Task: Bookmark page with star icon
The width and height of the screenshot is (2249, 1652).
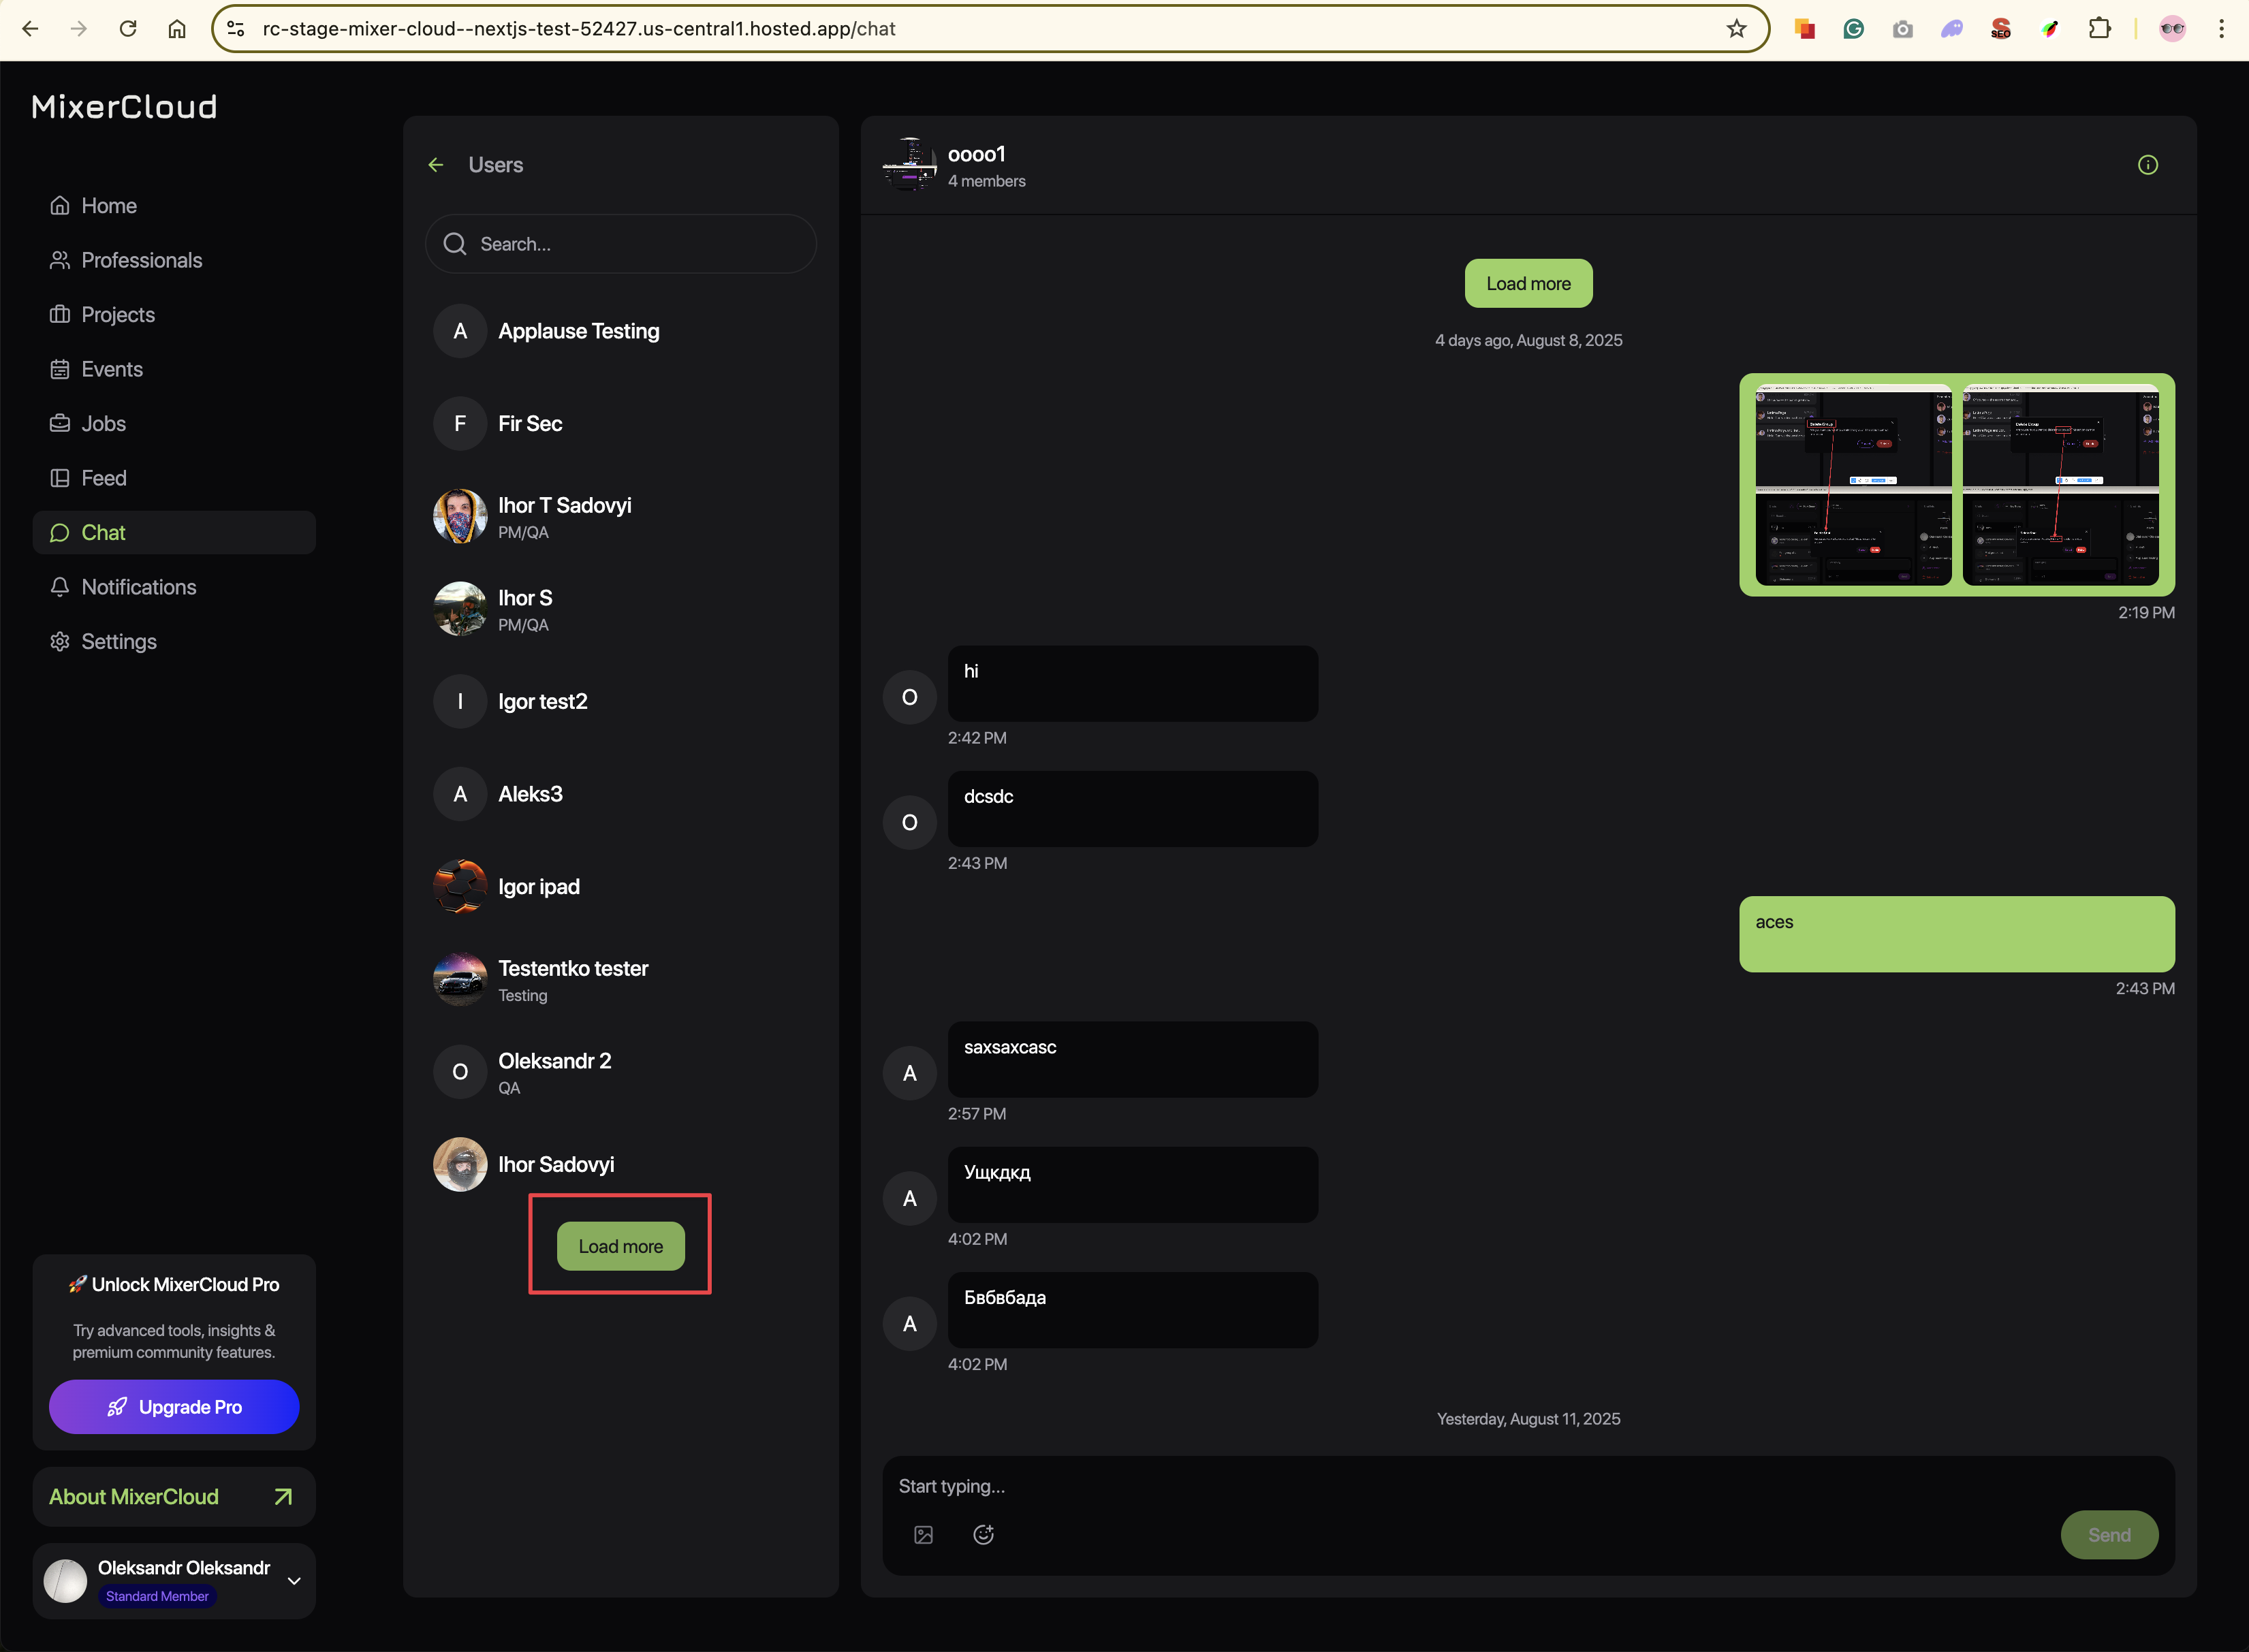Action: tap(1736, 29)
